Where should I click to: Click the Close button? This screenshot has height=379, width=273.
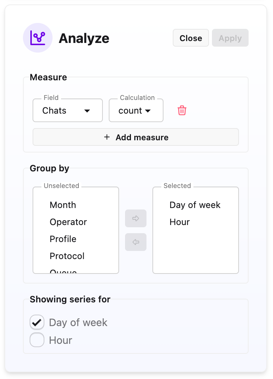[x=191, y=38]
